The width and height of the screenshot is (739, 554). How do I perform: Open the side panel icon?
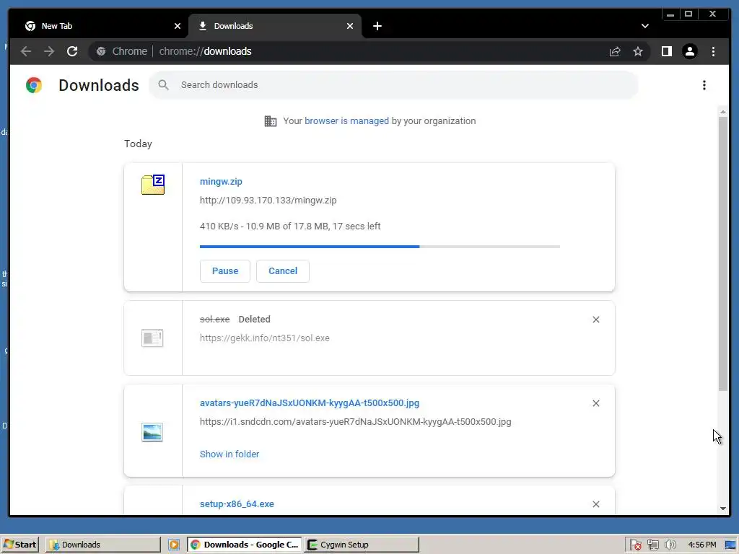click(666, 51)
